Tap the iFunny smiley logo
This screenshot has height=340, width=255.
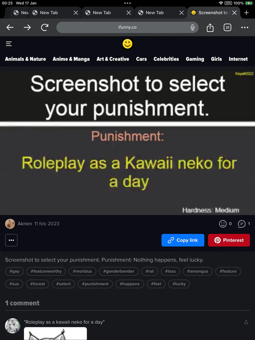coord(127,44)
